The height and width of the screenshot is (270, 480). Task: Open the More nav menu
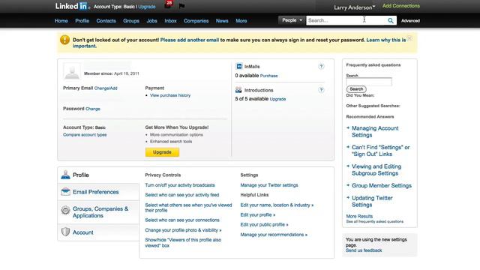[x=241, y=21]
